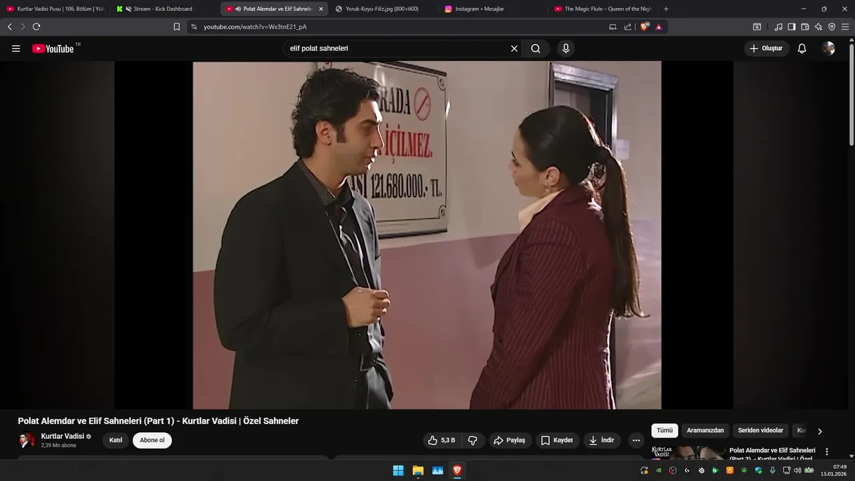Open the Part 2 suggested video thumbnail
The height and width of the screenshot is (481, 855).
coord(688,453)
